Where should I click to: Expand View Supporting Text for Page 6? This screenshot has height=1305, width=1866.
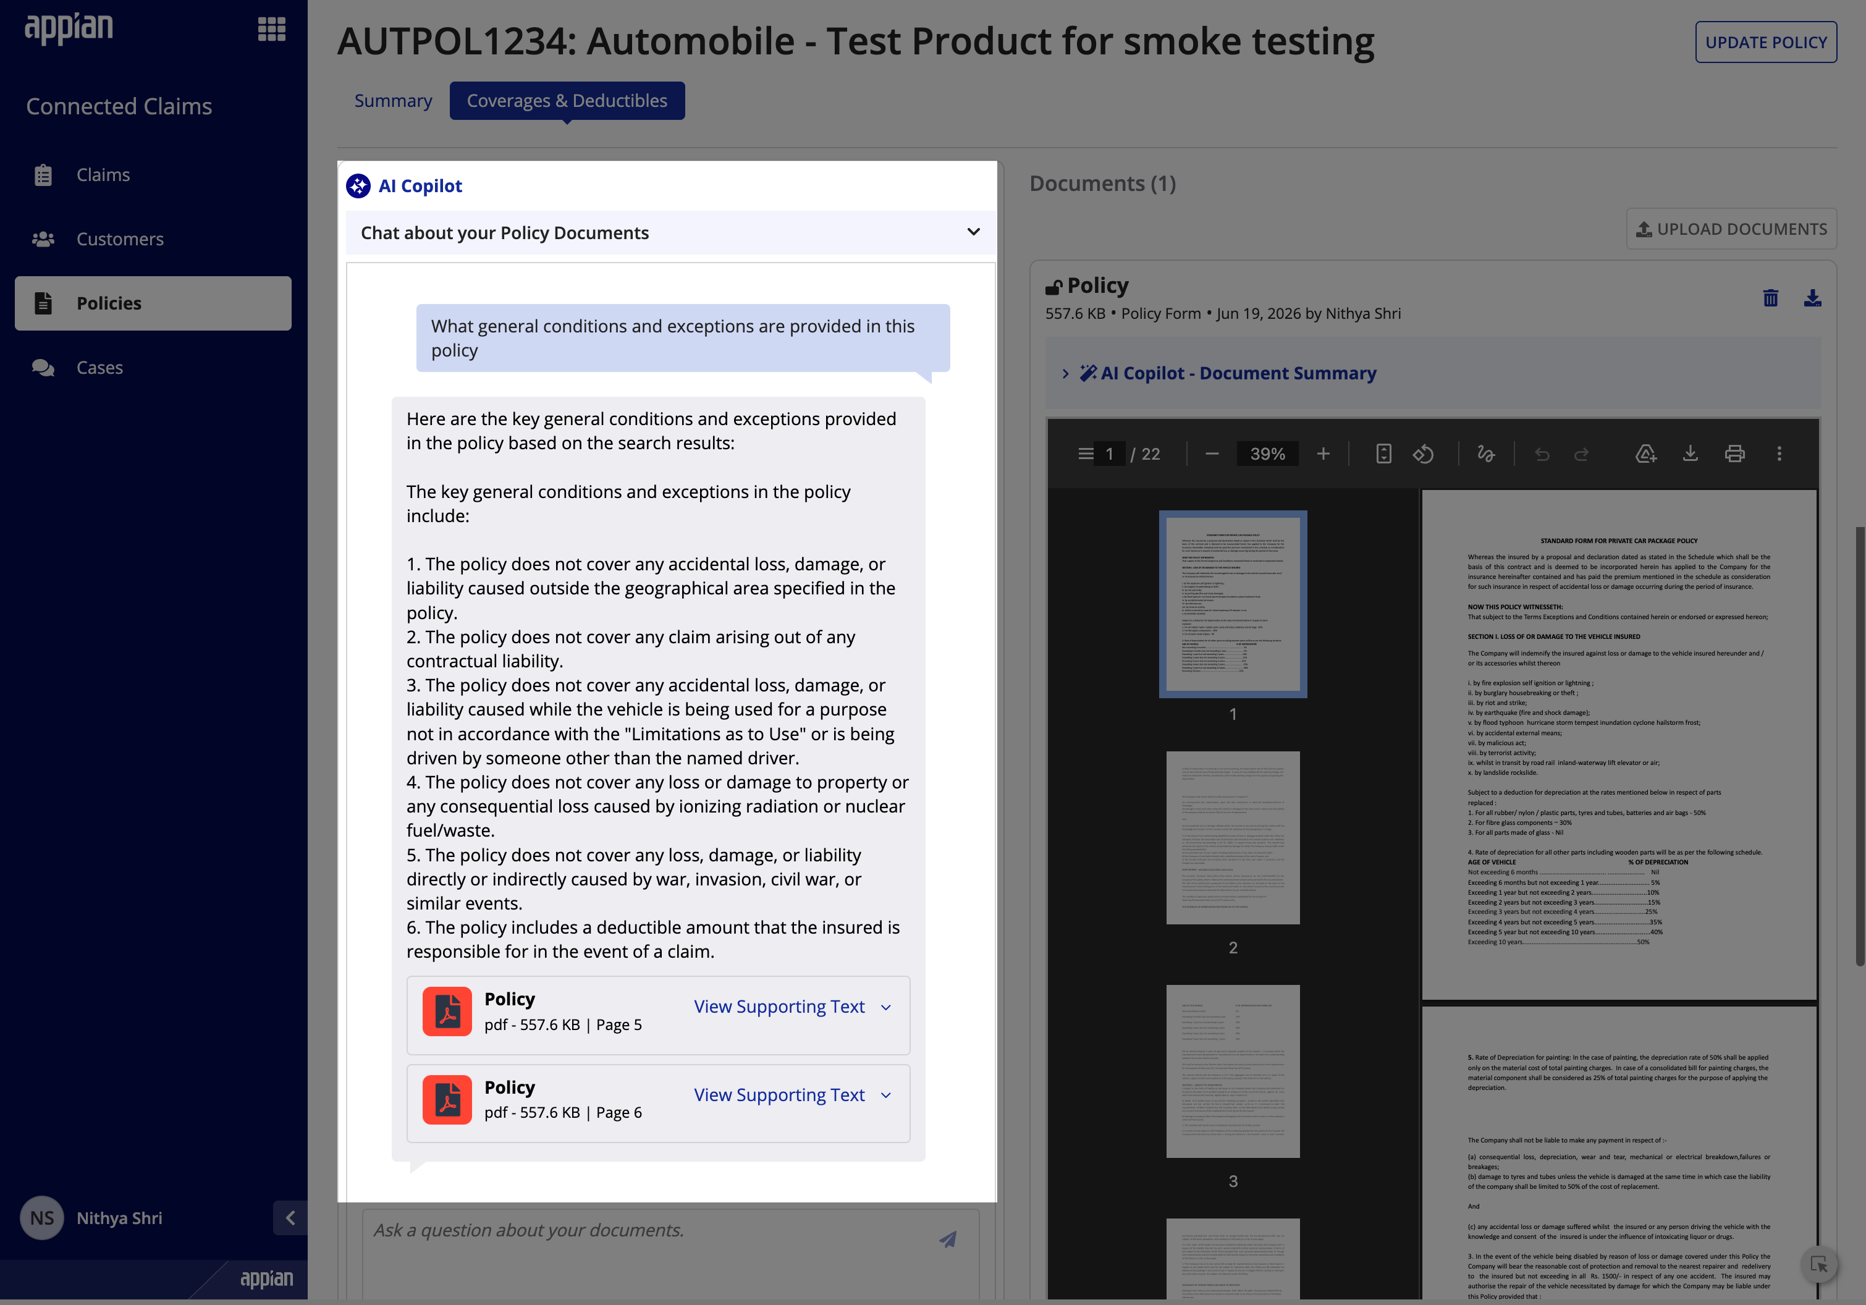792,1096
